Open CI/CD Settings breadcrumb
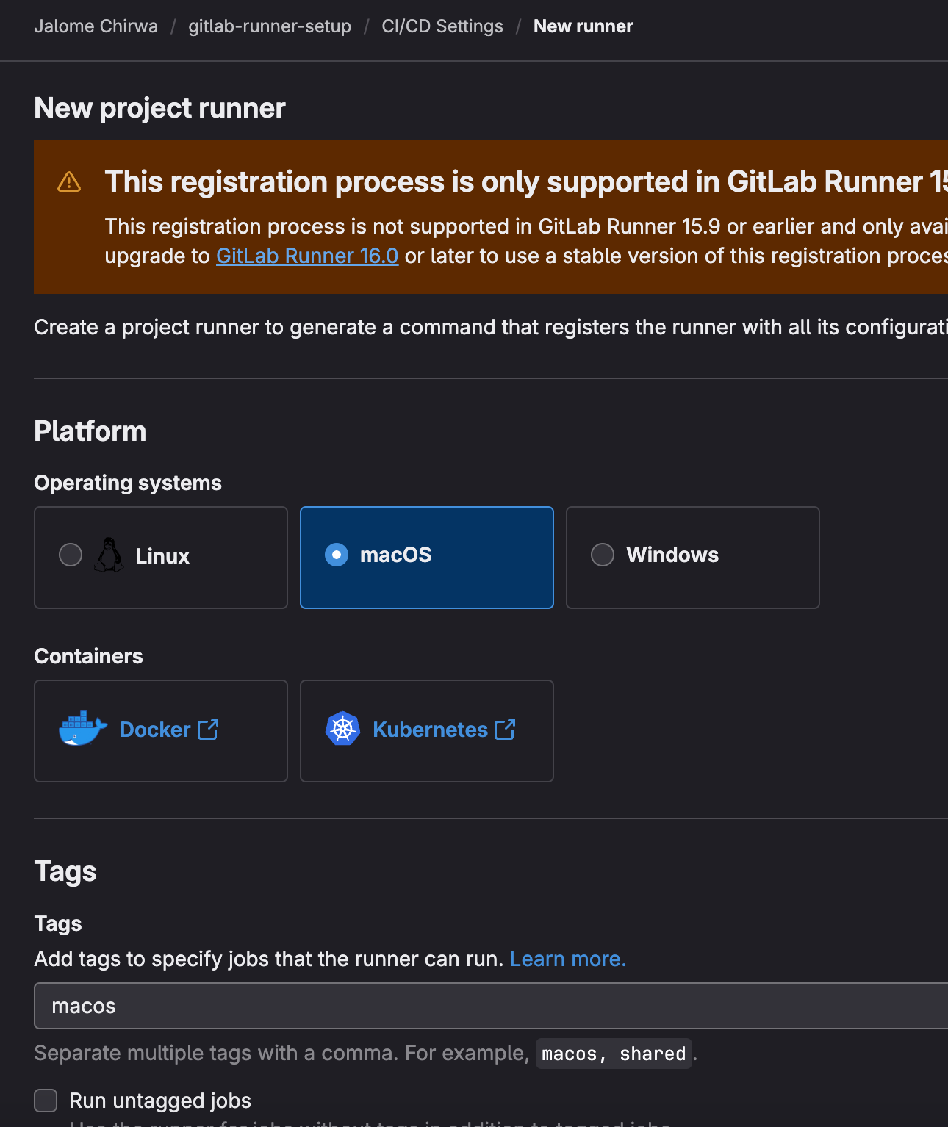This screenshot has width=948, height=1127. [442, 26]
